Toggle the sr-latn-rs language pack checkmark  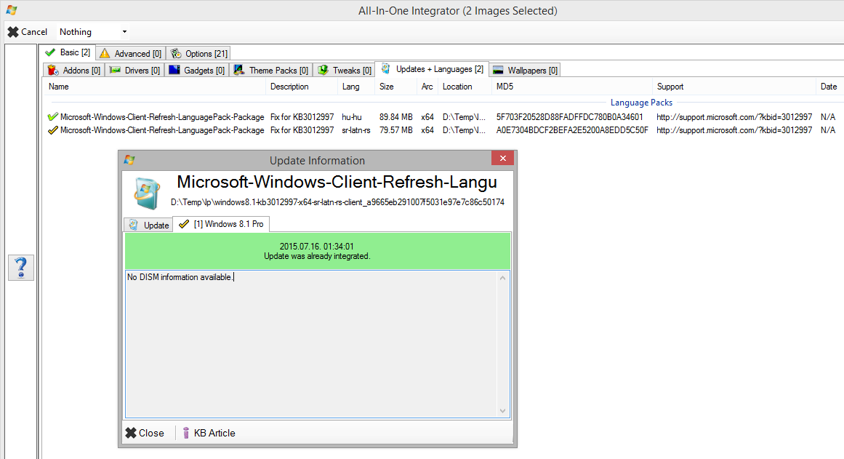pos(52,130)
